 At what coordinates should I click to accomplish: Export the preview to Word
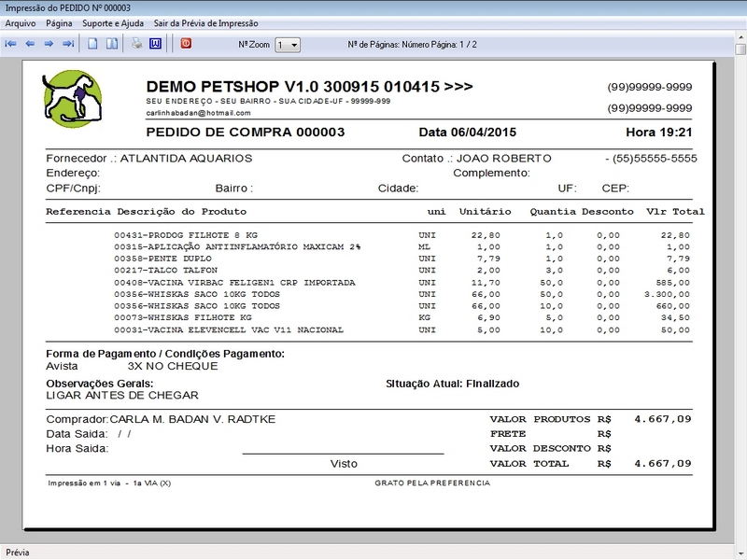pos(156,44)
